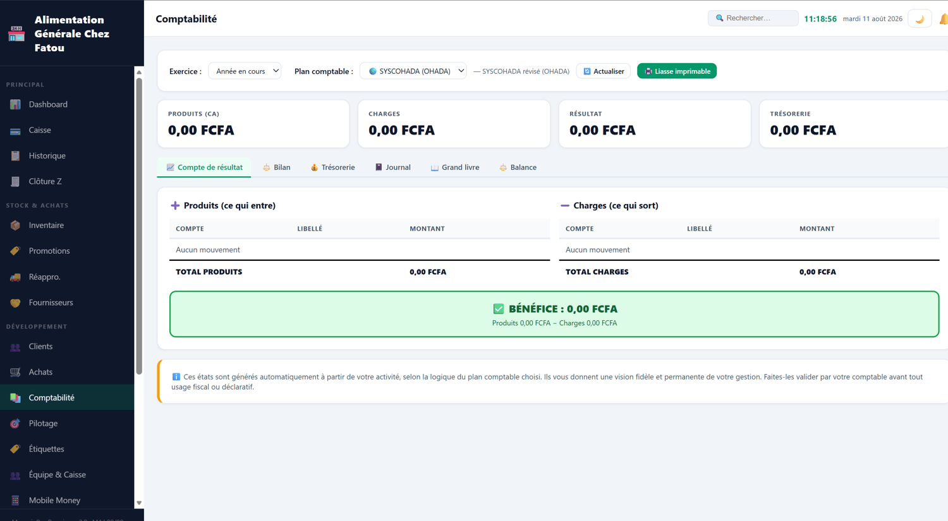Click the Équipe & Caisse icon
Viewport: 948px width, 521px height.
(15, 475)
